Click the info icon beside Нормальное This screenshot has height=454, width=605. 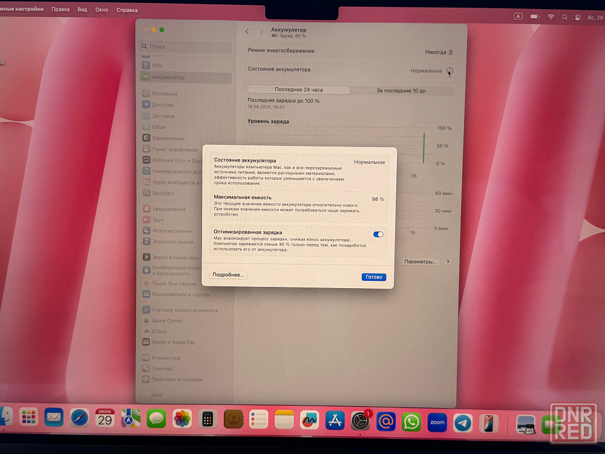450,71
